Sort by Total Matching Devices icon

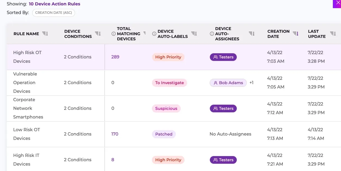(145, 33)
